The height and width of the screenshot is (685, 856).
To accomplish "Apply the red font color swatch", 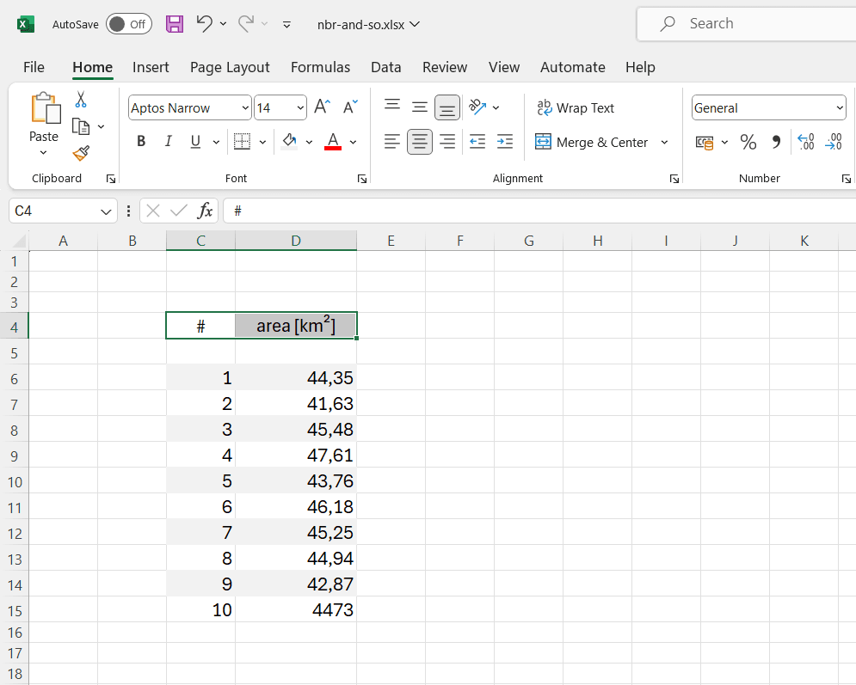I will (x=333, y=142).
